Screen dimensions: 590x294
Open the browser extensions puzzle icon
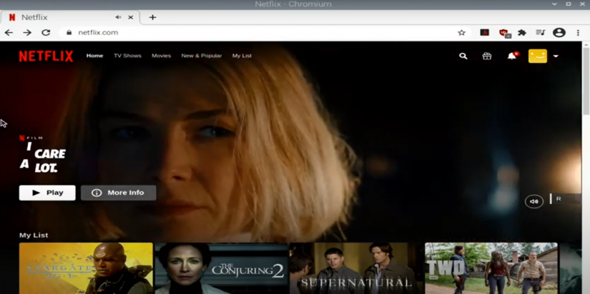[522, 32]
